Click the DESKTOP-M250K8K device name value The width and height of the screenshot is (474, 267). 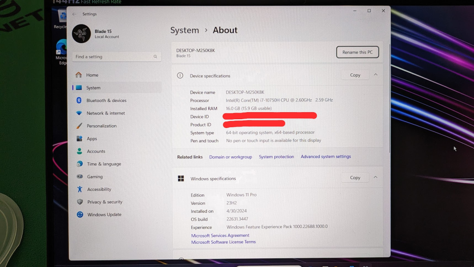click(245, 92)
